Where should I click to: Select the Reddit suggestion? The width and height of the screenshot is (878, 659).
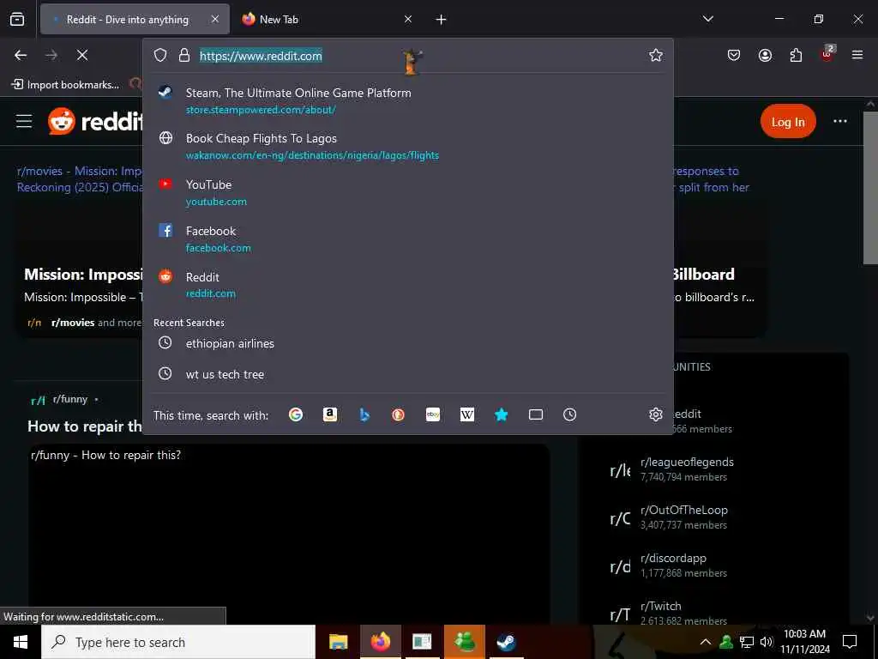tap(407, 285)
